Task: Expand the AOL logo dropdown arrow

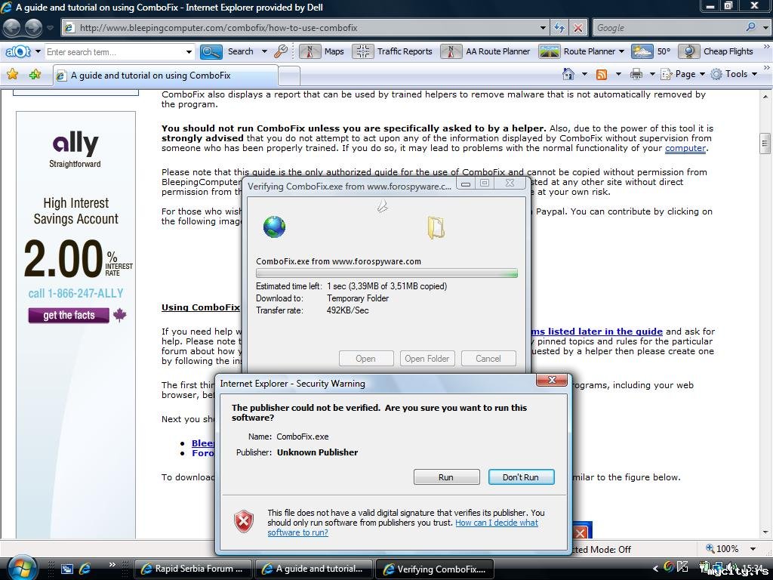Action: tap(38, 51)
